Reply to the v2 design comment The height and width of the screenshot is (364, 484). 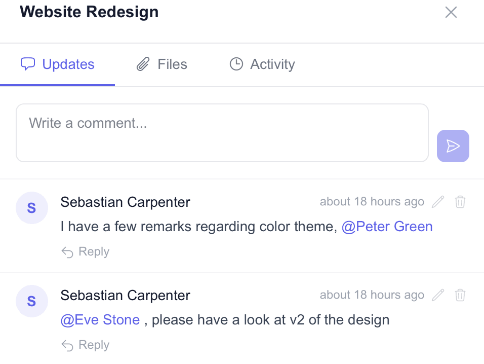(86, 345)
